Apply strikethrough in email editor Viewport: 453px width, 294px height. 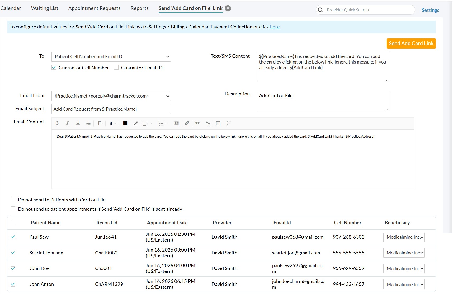88,123
